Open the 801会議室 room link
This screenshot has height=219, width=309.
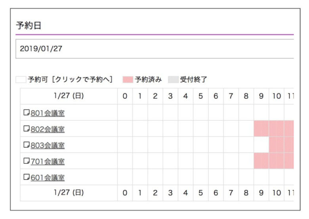[48, 113]
